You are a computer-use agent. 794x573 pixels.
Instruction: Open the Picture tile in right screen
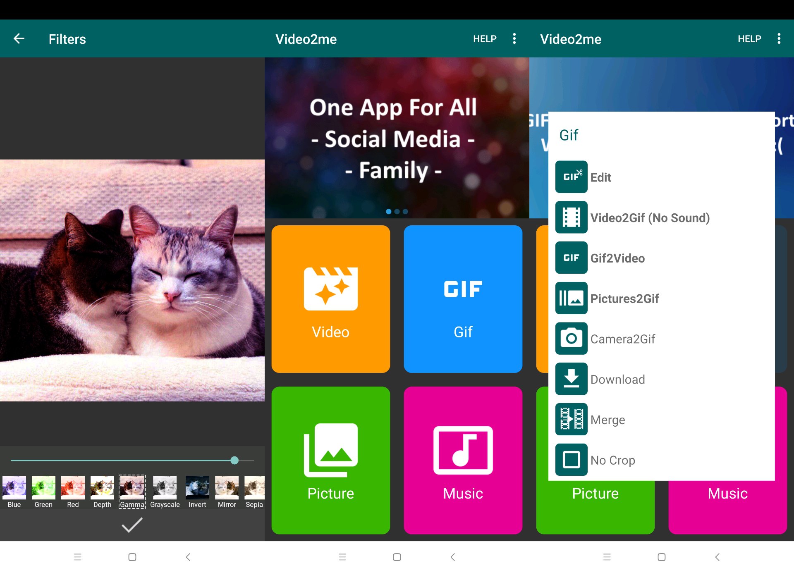(x=595, y=508)
